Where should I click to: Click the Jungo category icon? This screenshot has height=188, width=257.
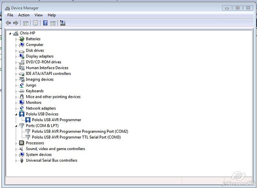click(x=22, y=85)
